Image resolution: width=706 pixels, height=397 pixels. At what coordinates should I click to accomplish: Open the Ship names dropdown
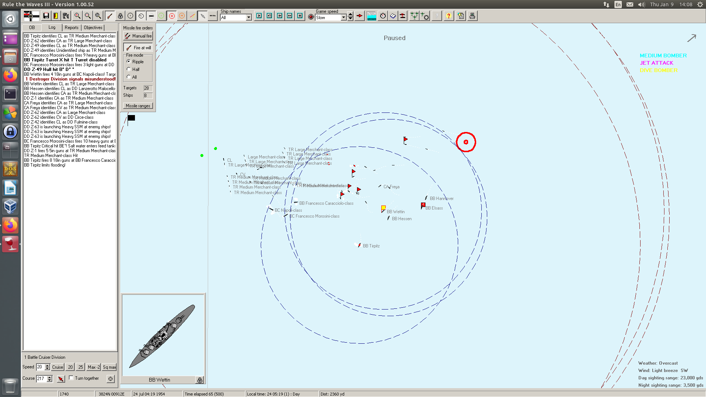pos(249,18)
